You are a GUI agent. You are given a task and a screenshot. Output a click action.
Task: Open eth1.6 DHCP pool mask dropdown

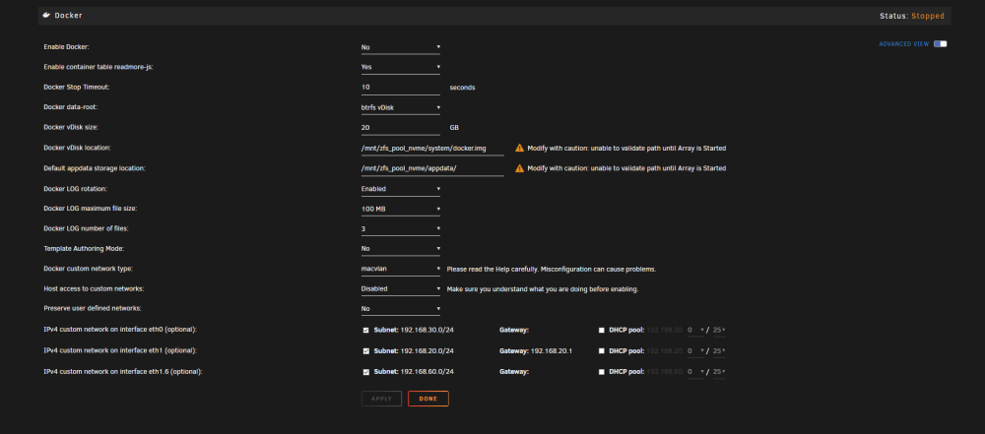point(719,372)
